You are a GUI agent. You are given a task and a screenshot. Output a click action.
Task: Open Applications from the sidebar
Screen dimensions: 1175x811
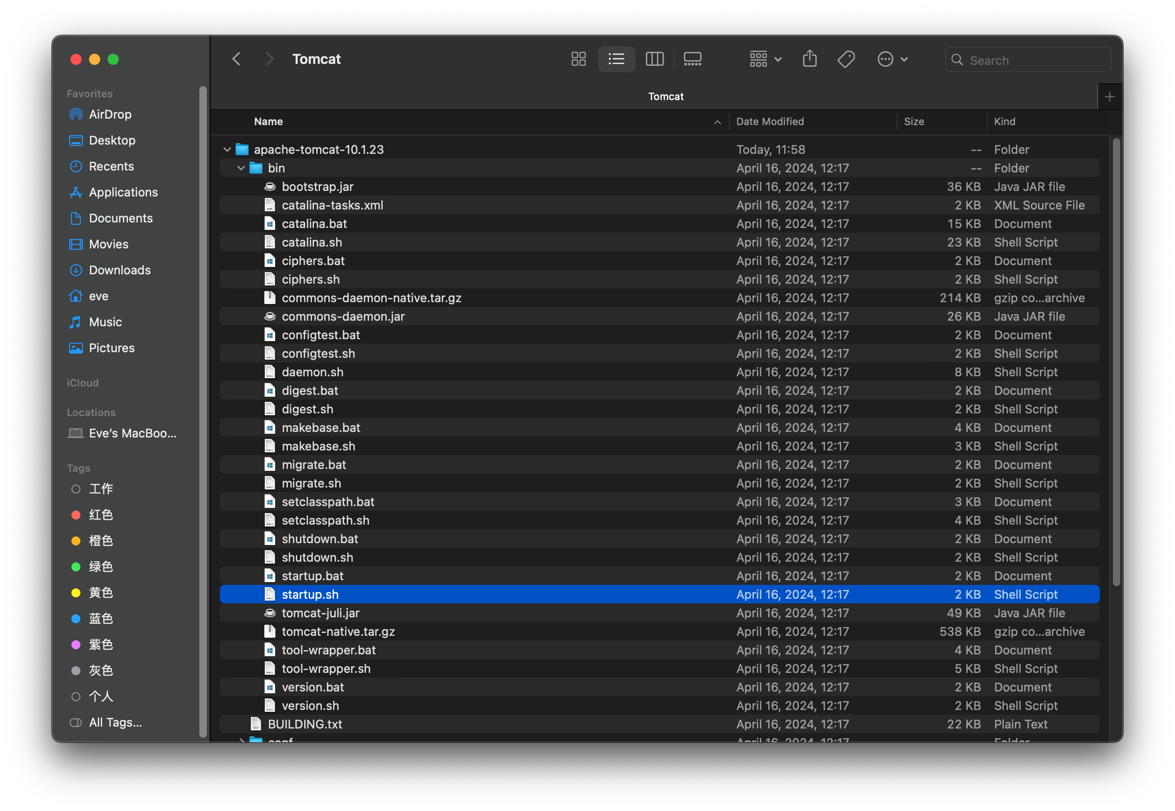click(x=123, y=192)
